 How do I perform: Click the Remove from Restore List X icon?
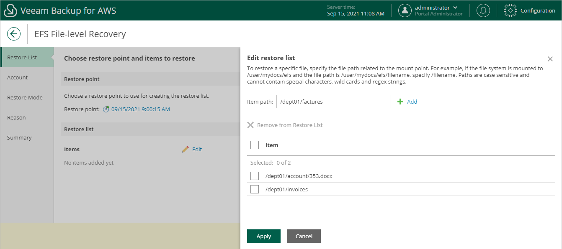pyautogui.click(x=250, y=125)
